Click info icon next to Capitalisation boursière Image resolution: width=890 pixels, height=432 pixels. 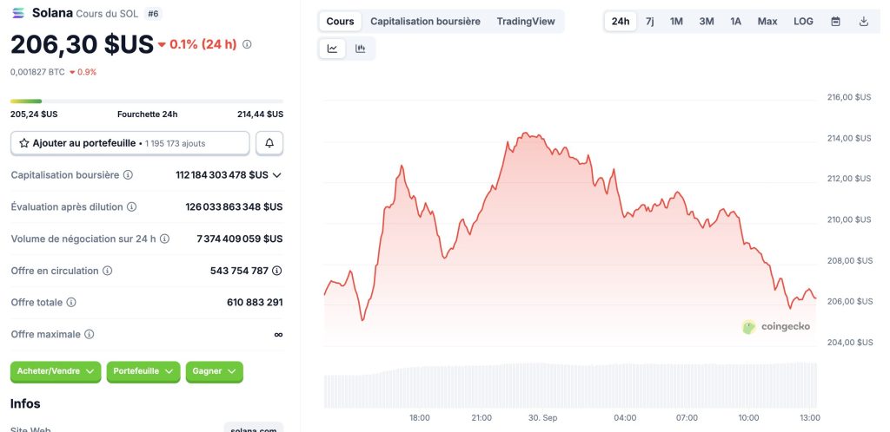pos(129,175)
